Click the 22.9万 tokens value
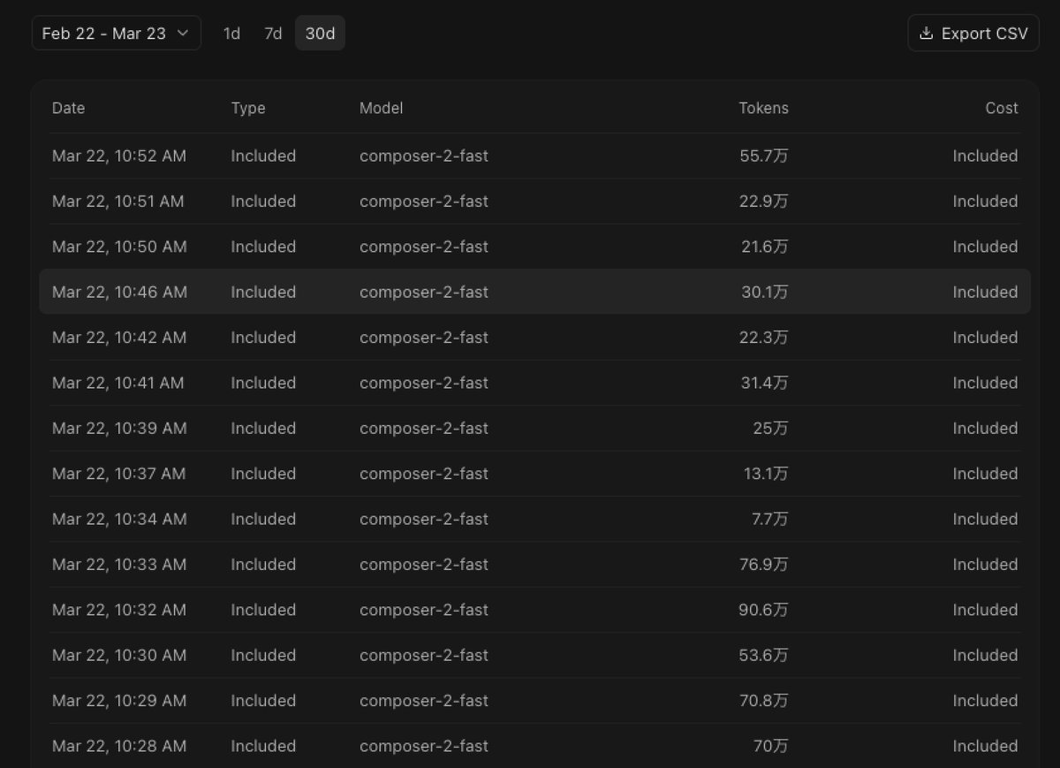The height and width of the screenshot is (768, 1060). pos(764,202)
